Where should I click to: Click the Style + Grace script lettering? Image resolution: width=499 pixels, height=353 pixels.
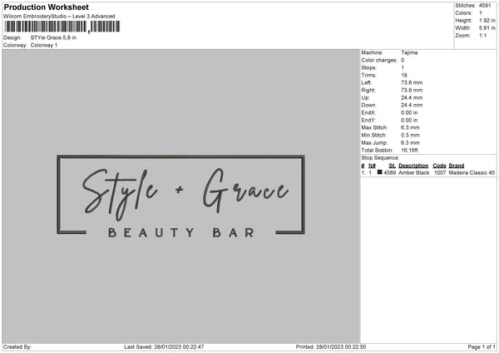point(185,193)
